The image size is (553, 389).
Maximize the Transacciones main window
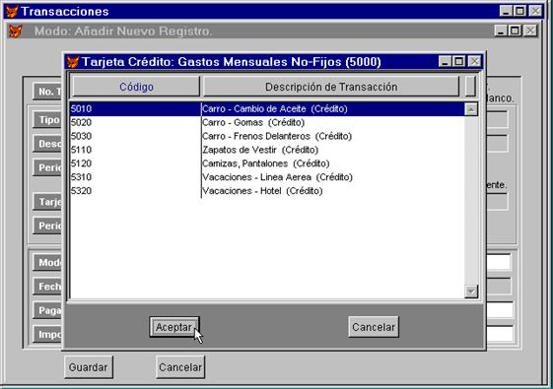coord(520,11)
